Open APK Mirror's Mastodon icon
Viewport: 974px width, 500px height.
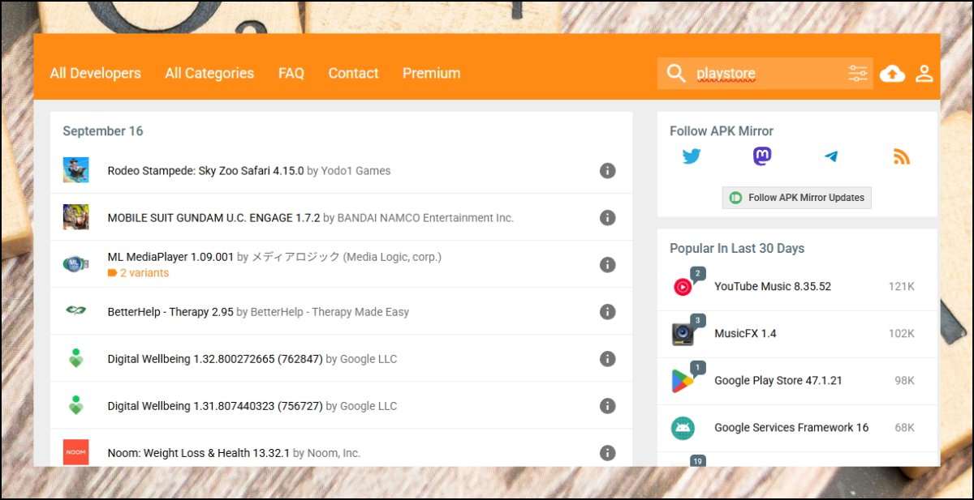coord(762,156)
